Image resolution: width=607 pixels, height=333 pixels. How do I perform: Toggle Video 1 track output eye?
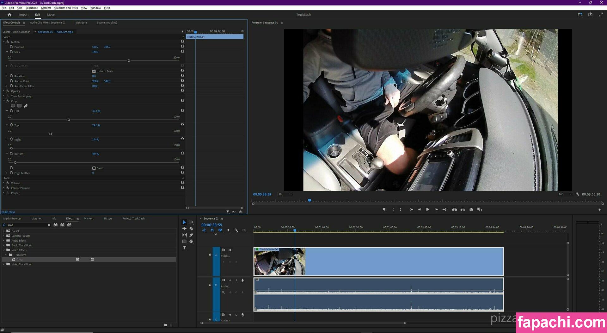(230, 250)
